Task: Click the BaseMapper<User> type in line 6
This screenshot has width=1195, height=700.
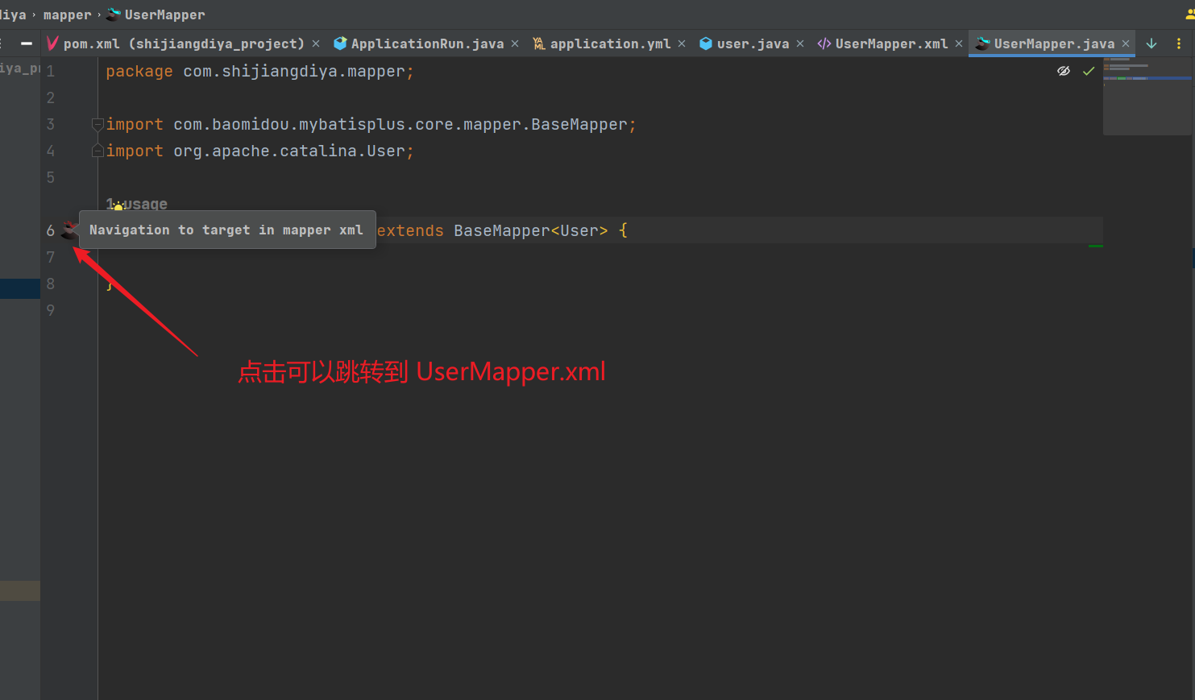Action: (531, 230)
